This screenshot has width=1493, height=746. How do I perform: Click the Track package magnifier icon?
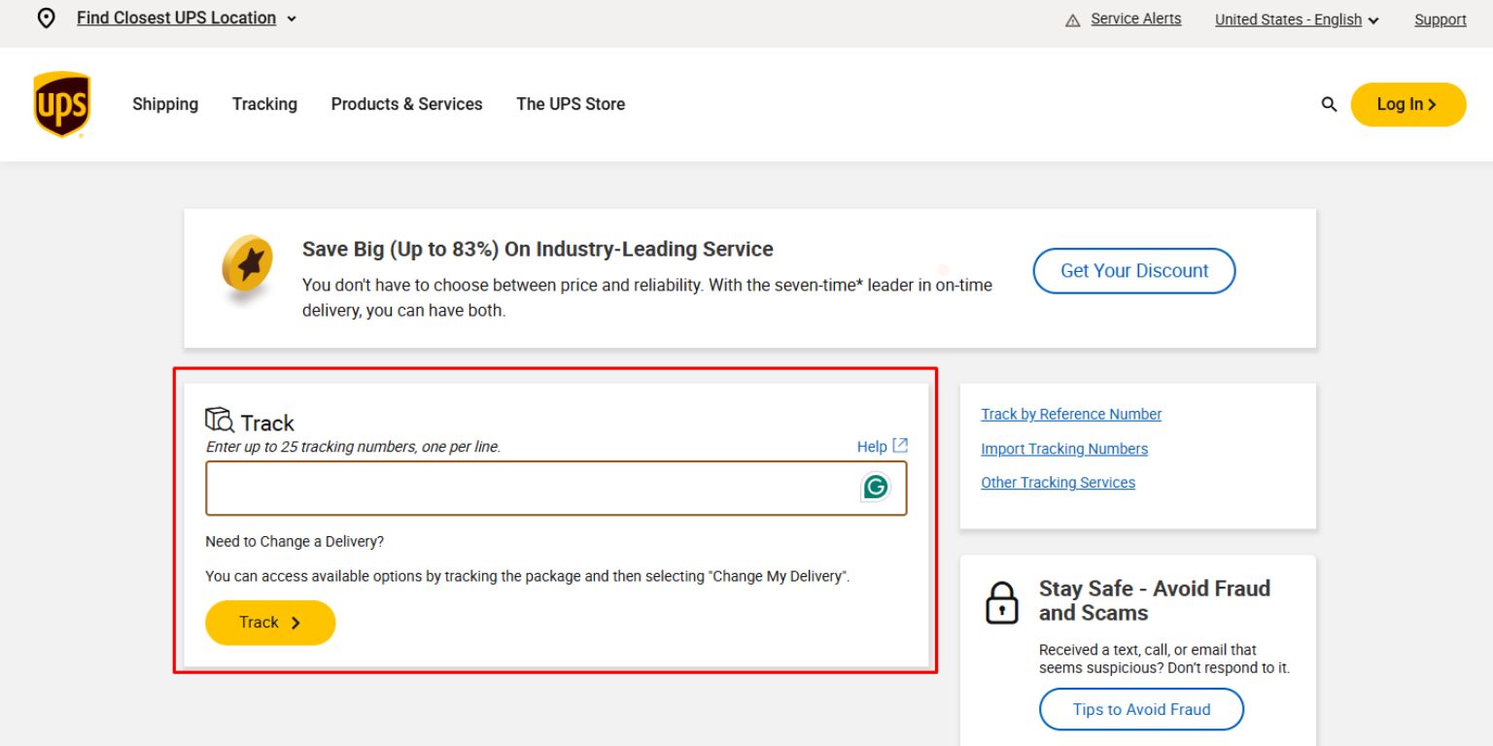point(220,420)
